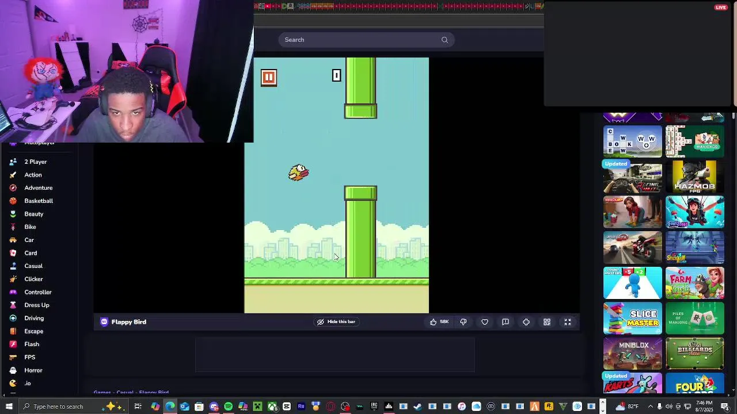This screenshot has width=737, height=414.
Task: Toggle fullscreen with the expand icon
Action: (568, 322)
